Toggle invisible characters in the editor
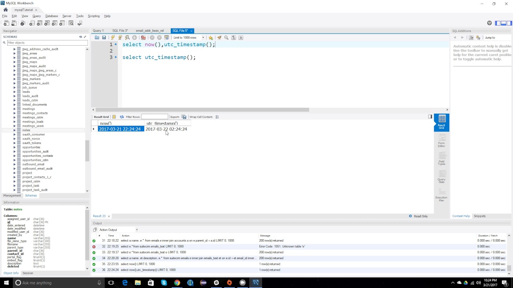The image size is (513, 288). [234, 38]
